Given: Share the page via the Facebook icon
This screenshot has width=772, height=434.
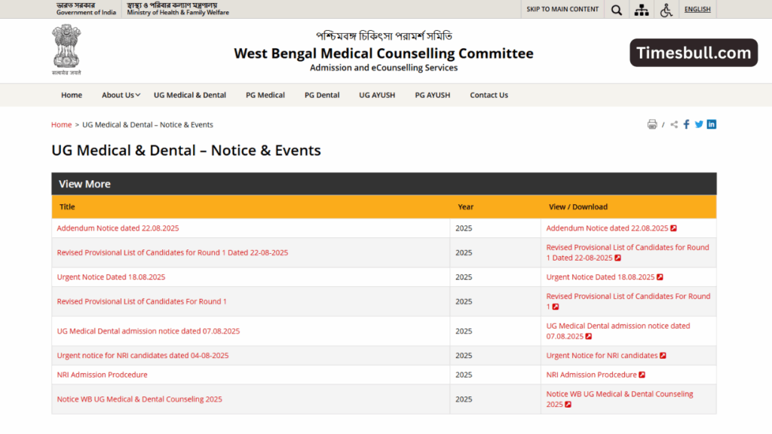Looking at the screenshot, I should point(686,124).
